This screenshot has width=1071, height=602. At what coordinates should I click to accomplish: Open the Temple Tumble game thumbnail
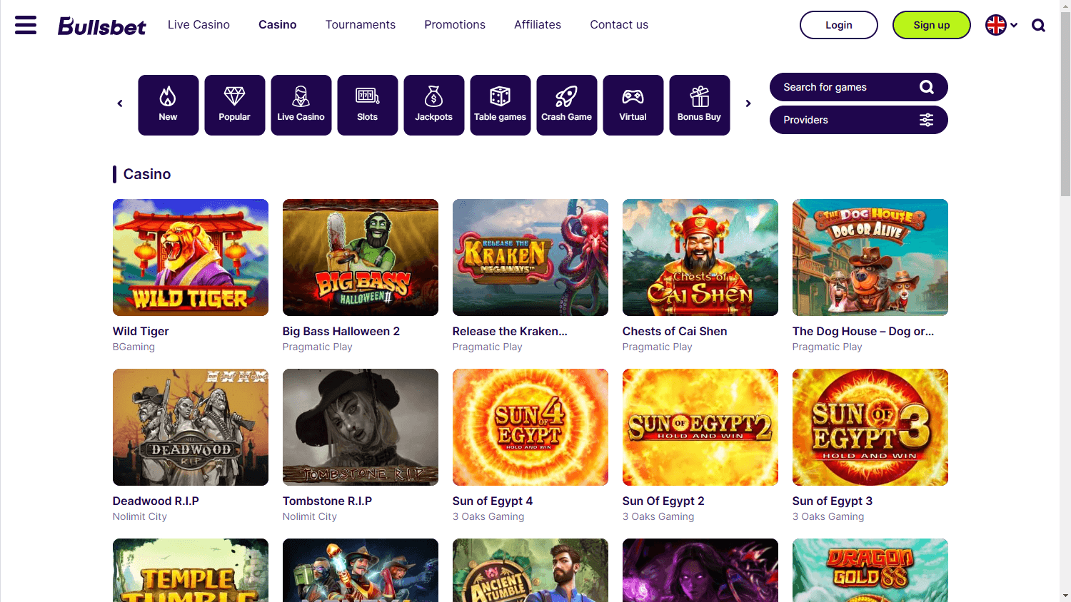[191, 570]
